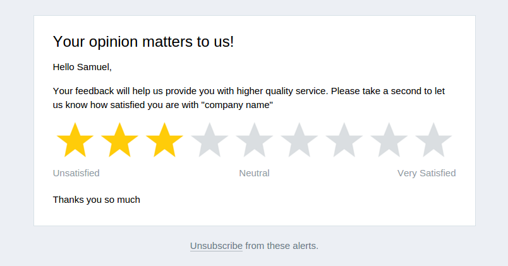Click the "Hello Samuel," greeting

[x=82, y=67]
